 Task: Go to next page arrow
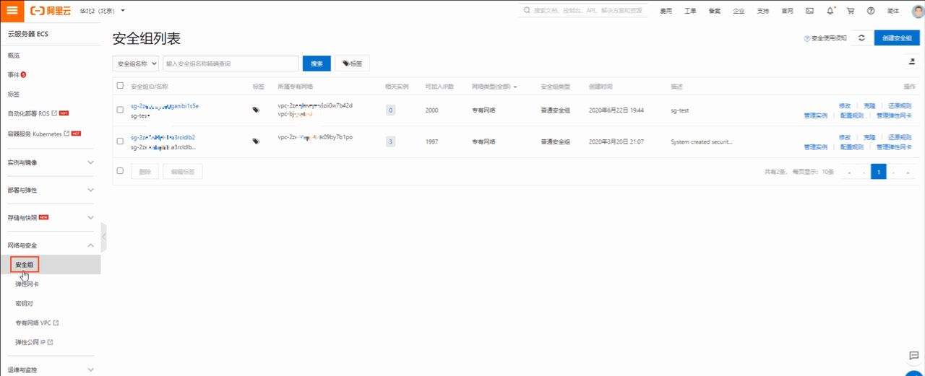[x=893, y=172]
